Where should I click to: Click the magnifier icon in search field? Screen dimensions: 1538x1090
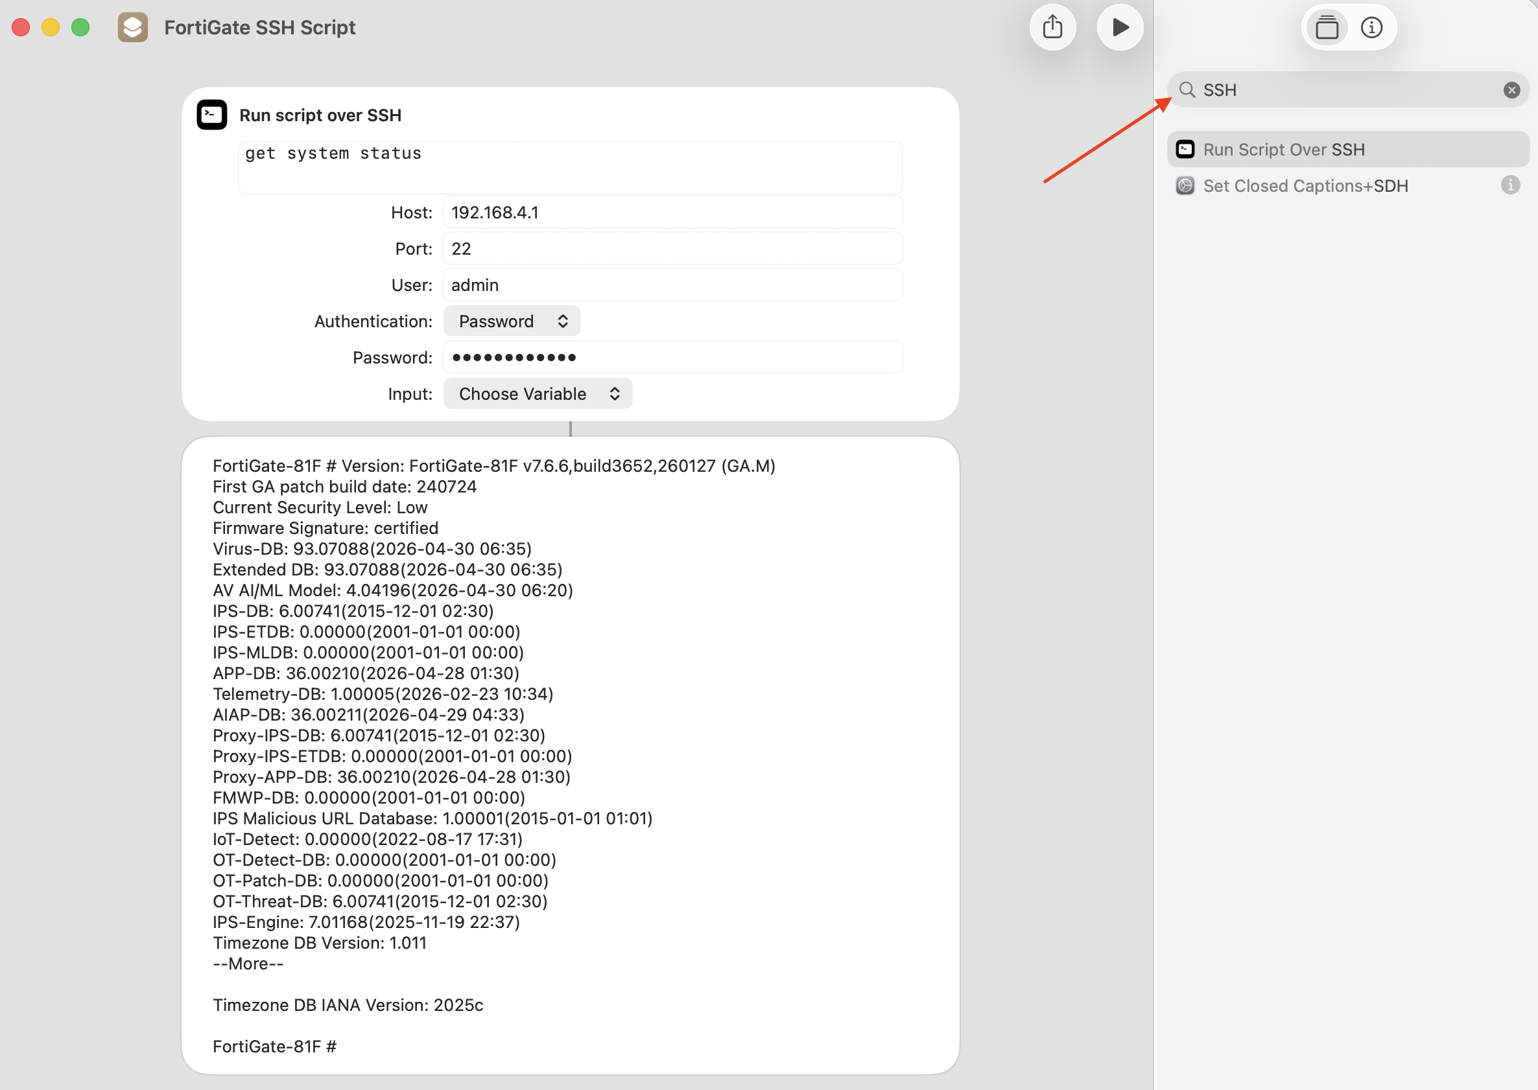(x=1187, y=90)
